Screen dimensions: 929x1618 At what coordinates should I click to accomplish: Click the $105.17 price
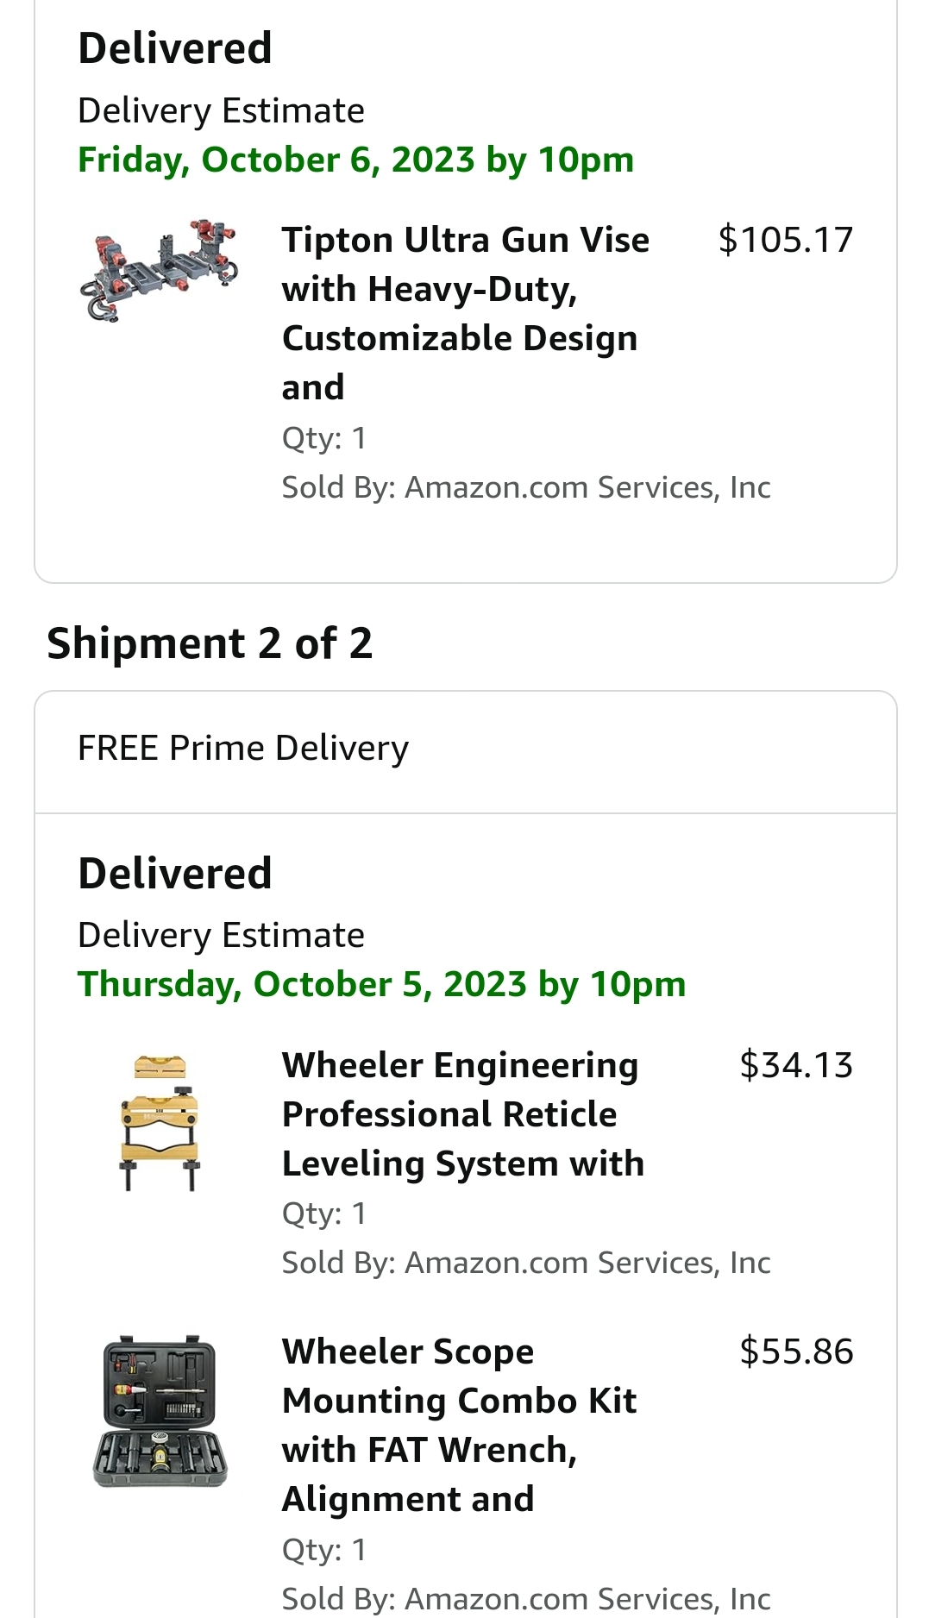(x=785, y=240)
